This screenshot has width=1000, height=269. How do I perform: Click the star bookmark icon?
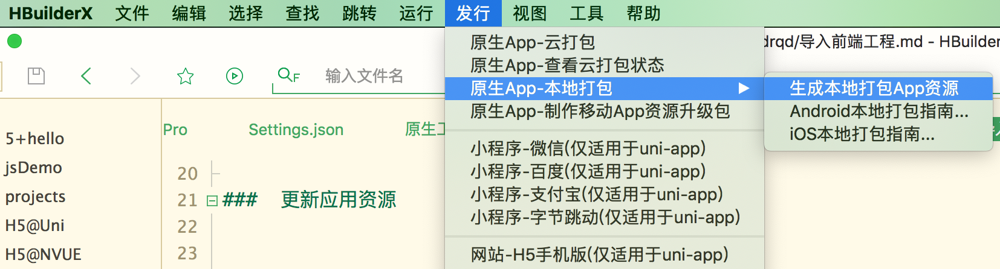point(185,76)
